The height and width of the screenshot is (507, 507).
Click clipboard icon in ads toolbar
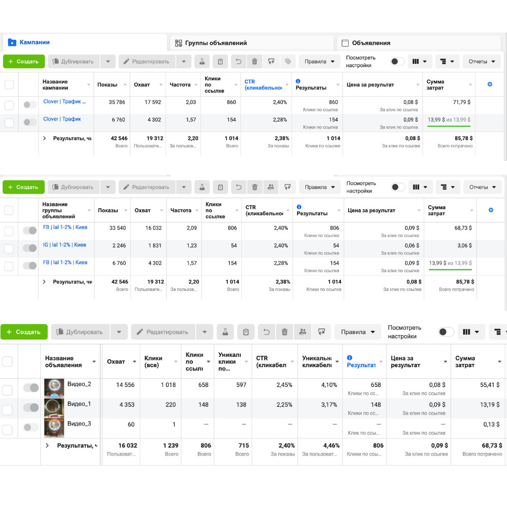click(x=246, y=332)
